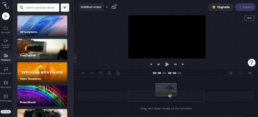The height and width of the screenshot is (117, 258).
Task: Click the redo arrow icon
Action: point(92,73)
